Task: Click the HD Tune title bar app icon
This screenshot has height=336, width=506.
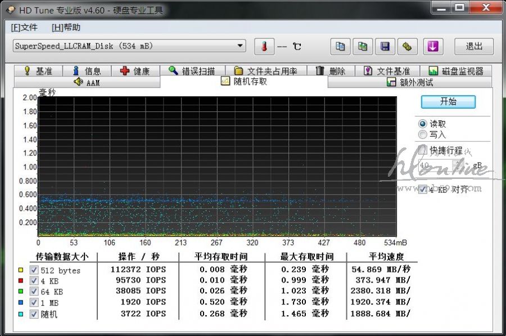Action: point(11,10)
